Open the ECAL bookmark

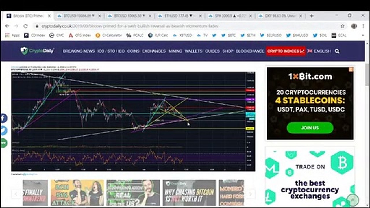coord(339,35)
